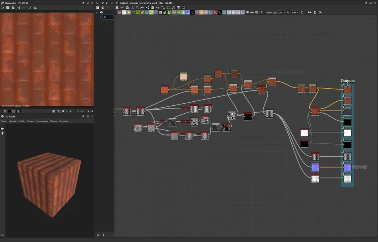This screenshot has width=378, height=242.
Task: Add a comment via speech bubble icon
Action: coord(247,12)
